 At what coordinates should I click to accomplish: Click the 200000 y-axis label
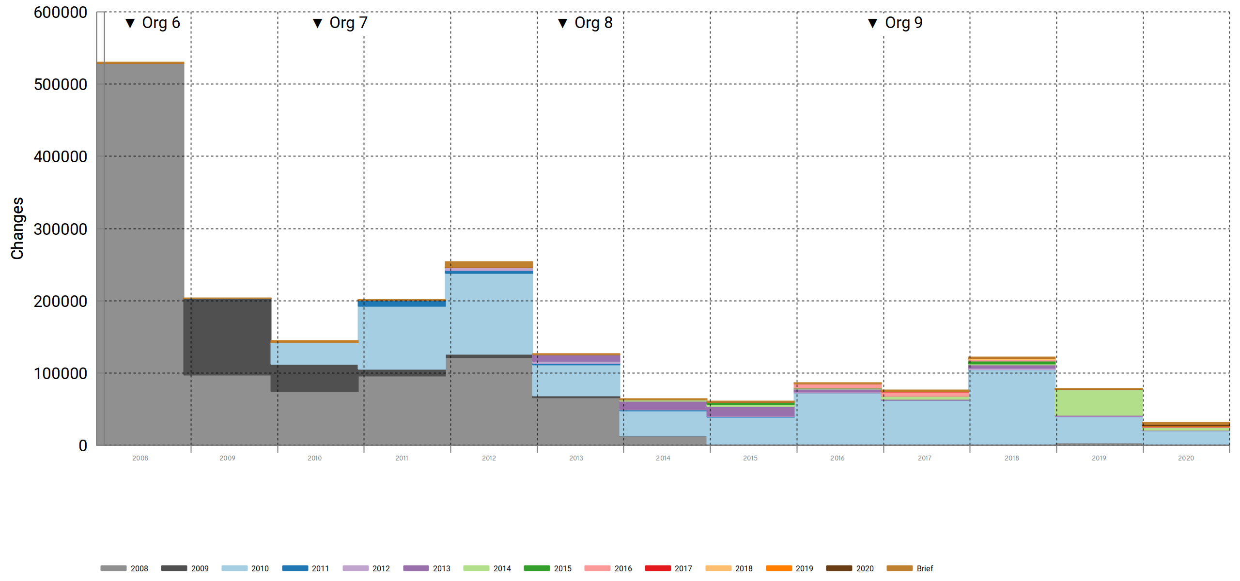tap(61, 301)
